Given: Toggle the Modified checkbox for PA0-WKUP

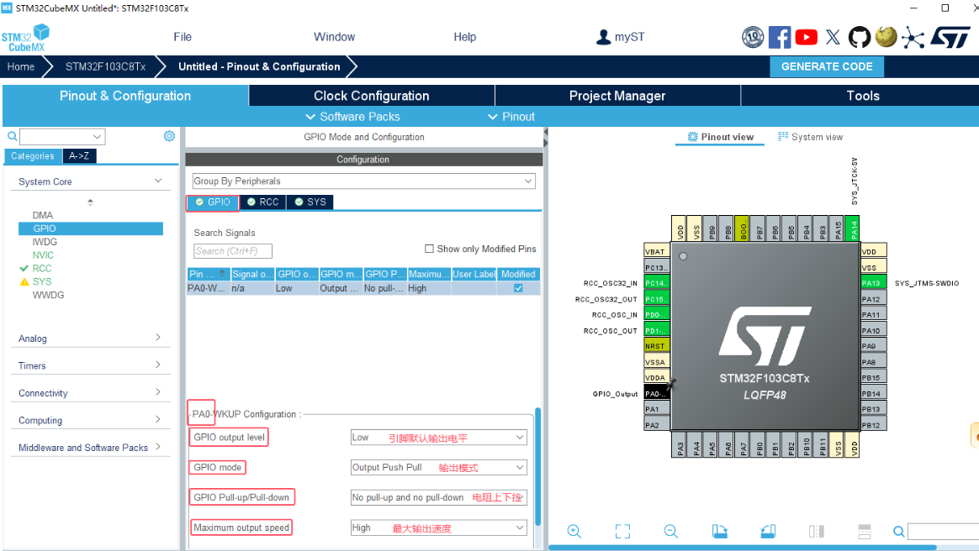Looking at the screenshot, I should (x=518, y=288).
